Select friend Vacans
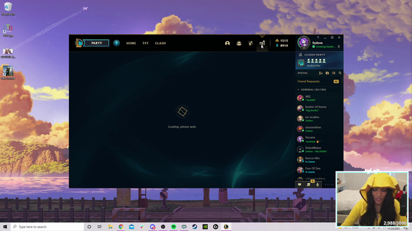Image resolution: width=412 pixels, height=231 pixels. (x=319, y=139)
